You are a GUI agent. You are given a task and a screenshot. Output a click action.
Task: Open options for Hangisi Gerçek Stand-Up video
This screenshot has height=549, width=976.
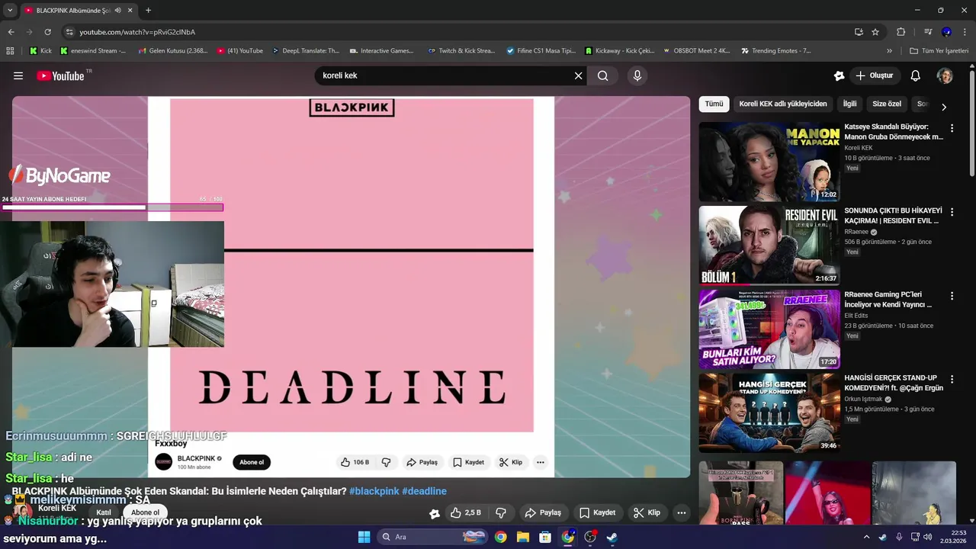pyautogui.click(x=952, y=379)
